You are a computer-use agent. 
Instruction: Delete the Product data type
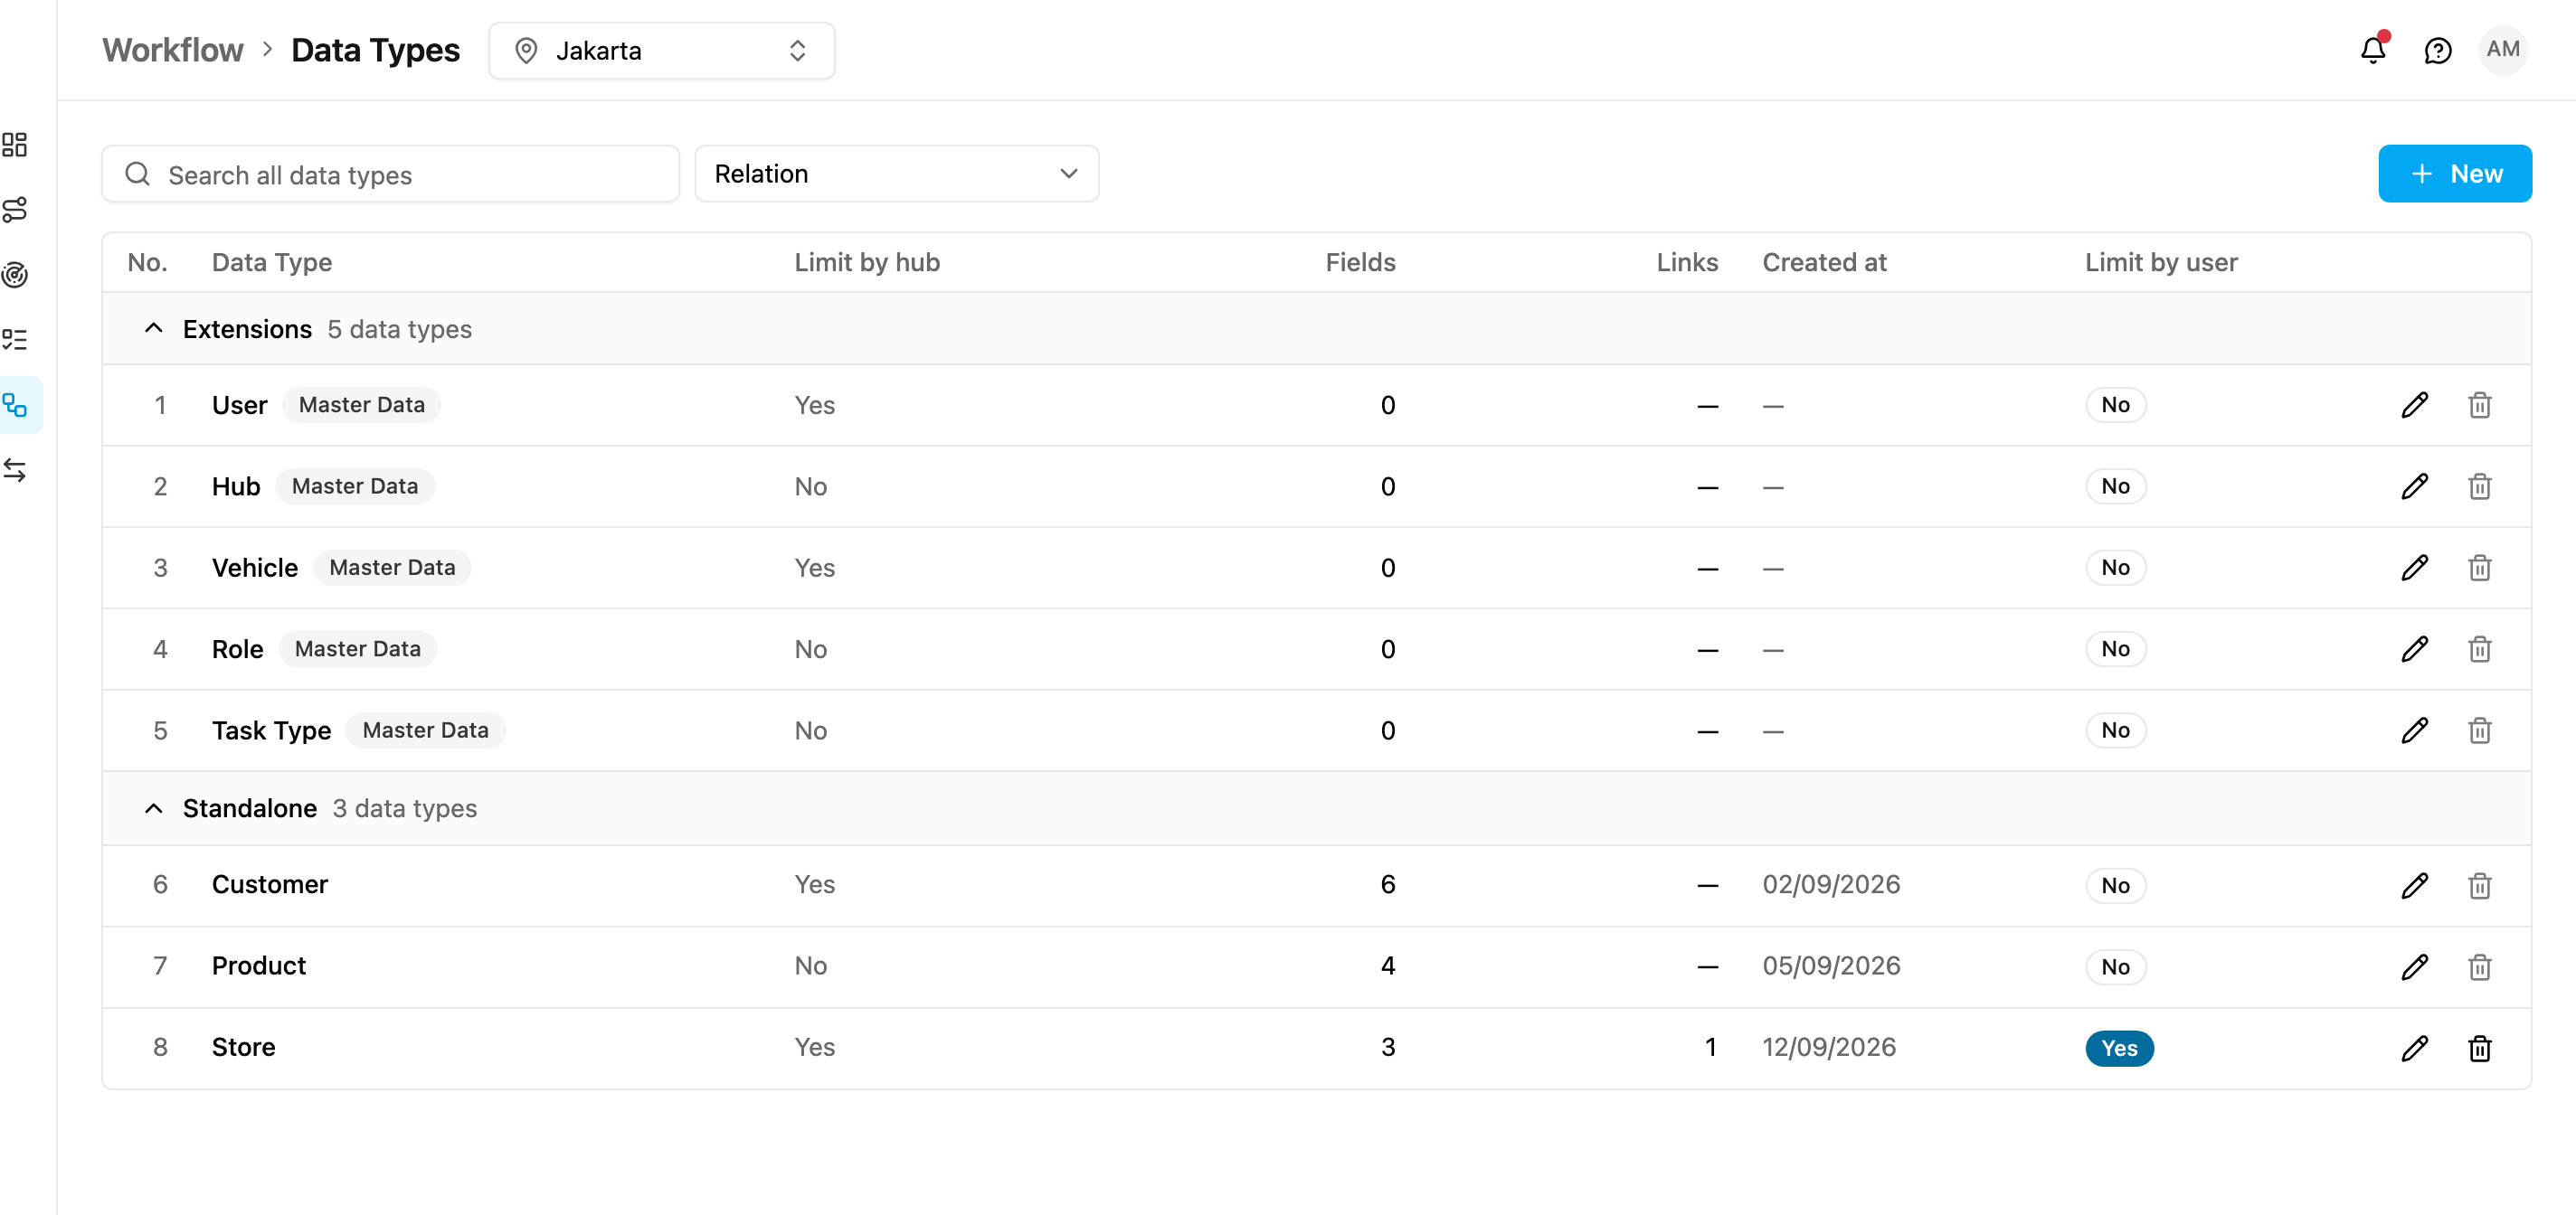pos(2479,966)
